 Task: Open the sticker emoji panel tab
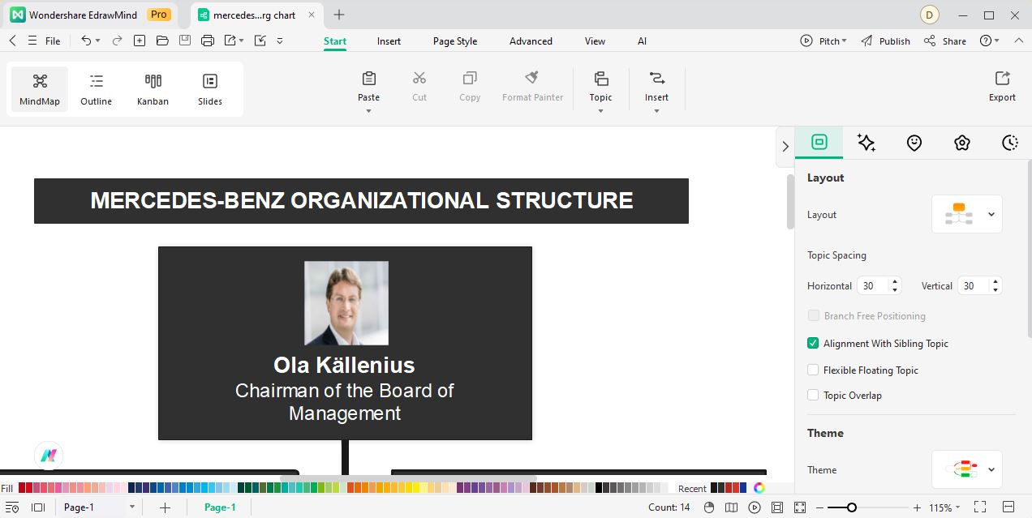914,143
